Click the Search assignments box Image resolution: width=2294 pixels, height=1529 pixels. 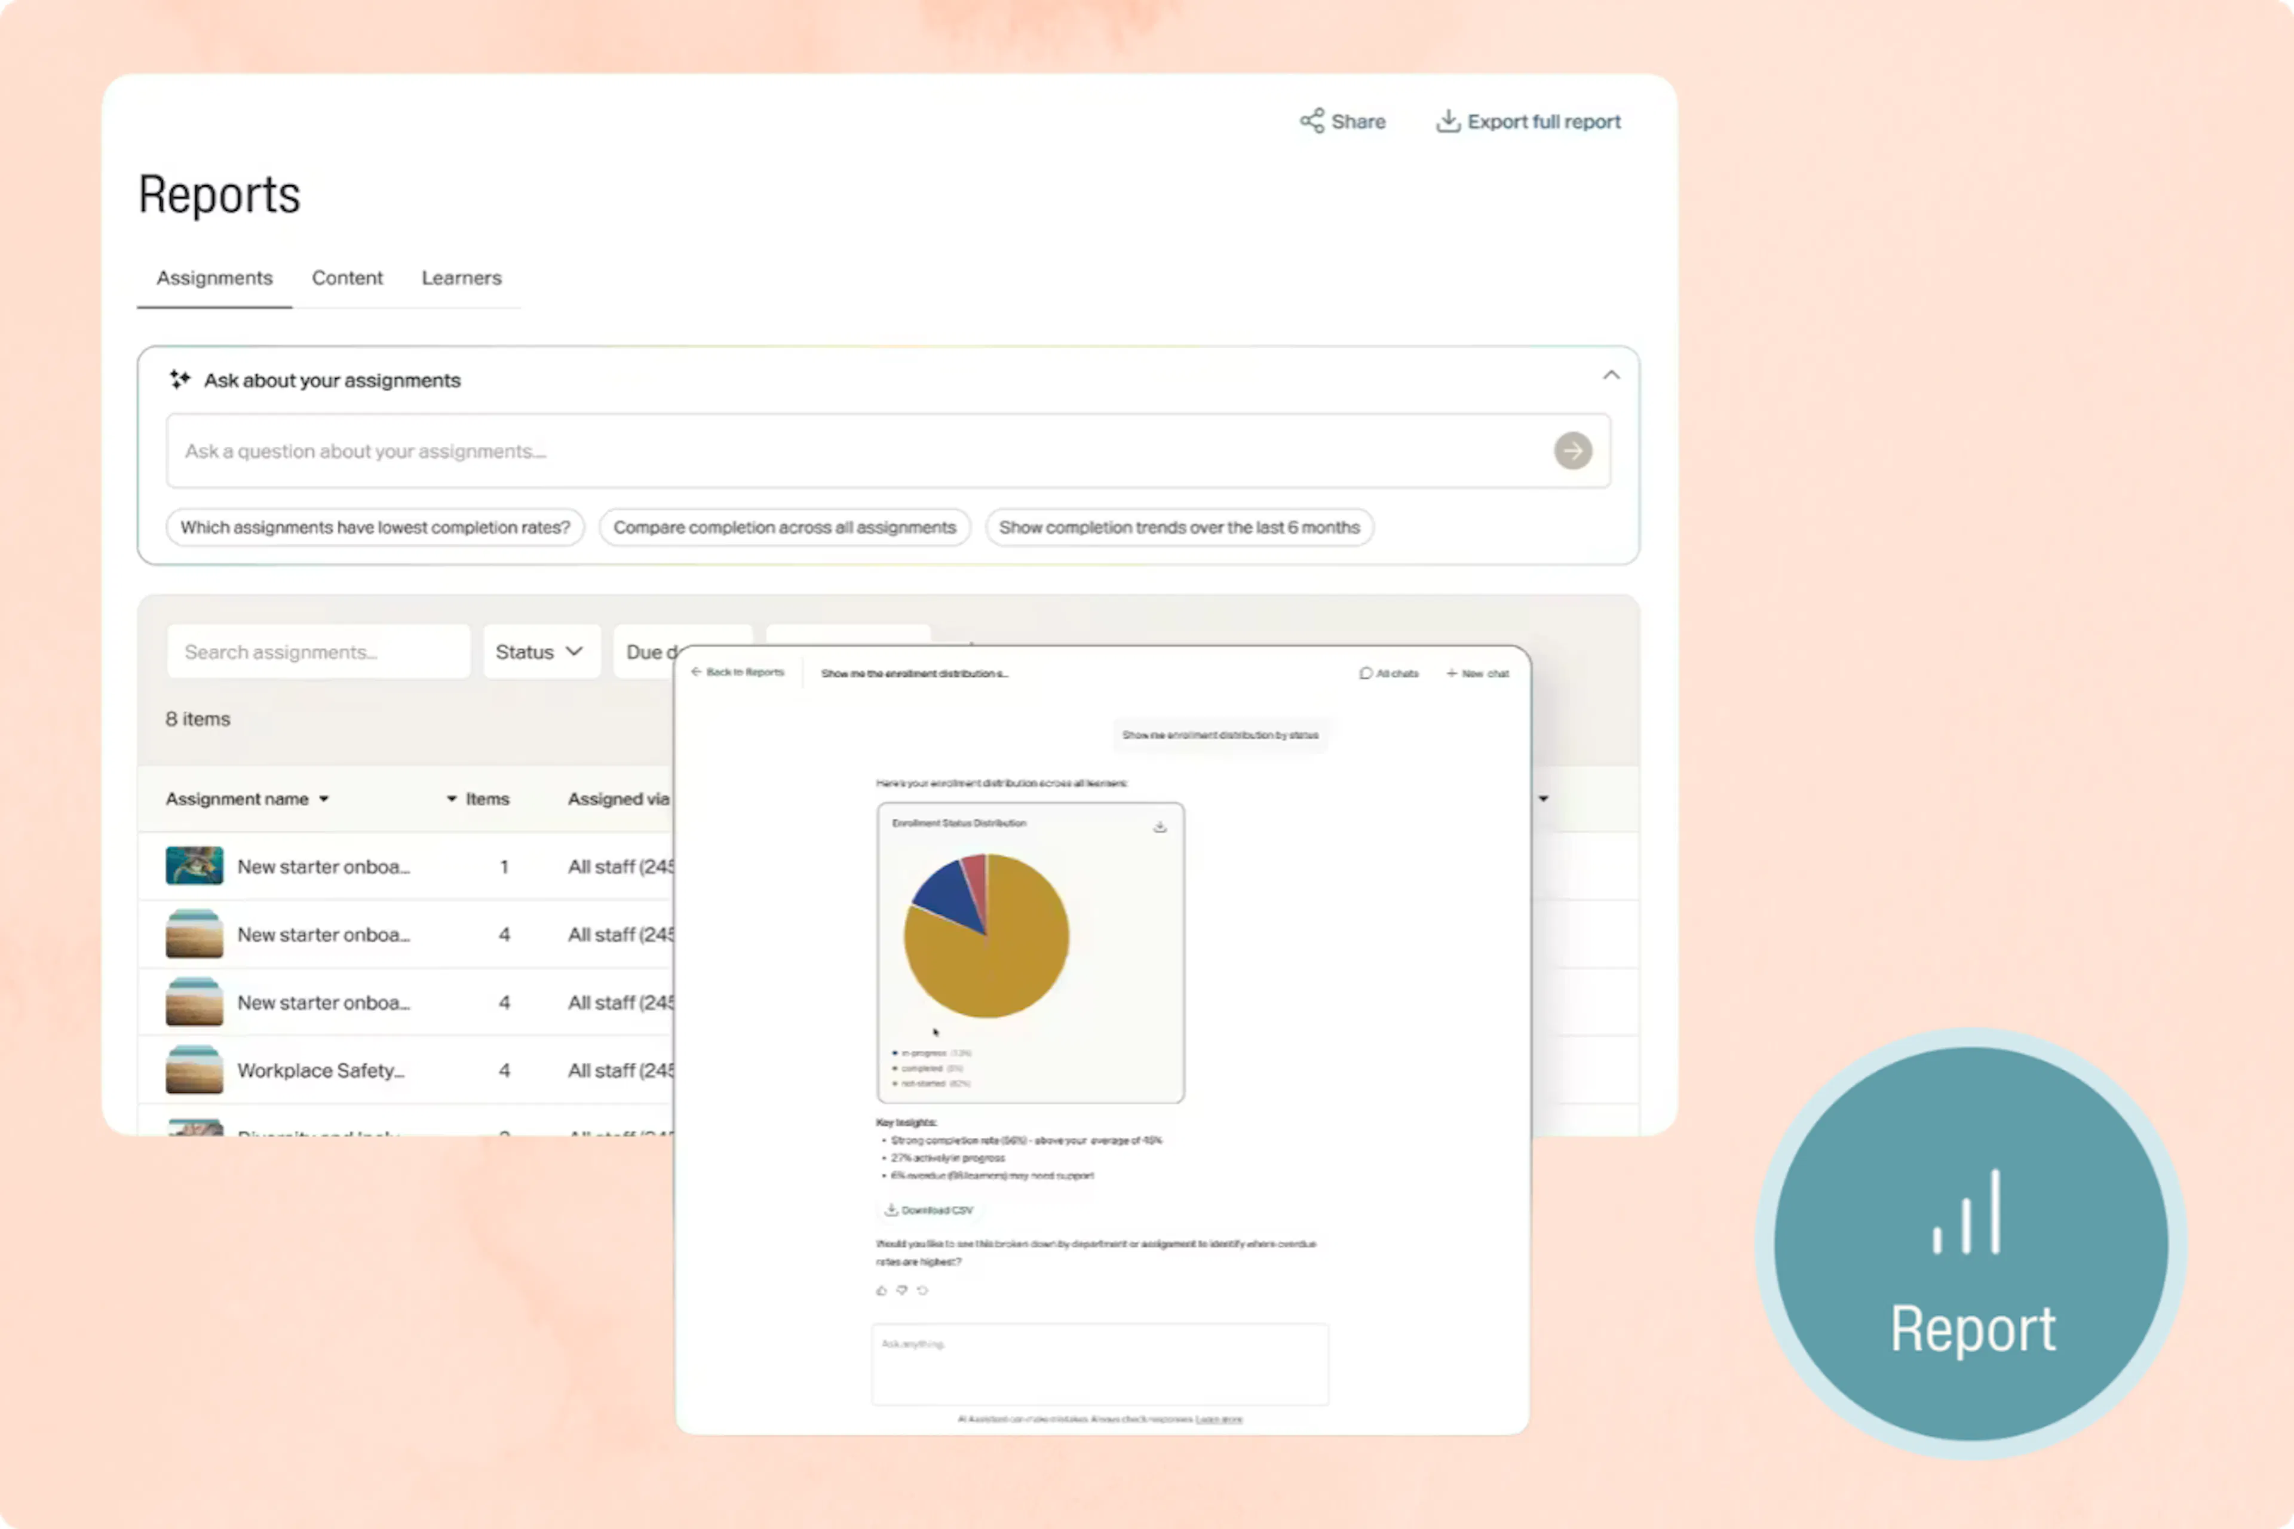[318, 652]
